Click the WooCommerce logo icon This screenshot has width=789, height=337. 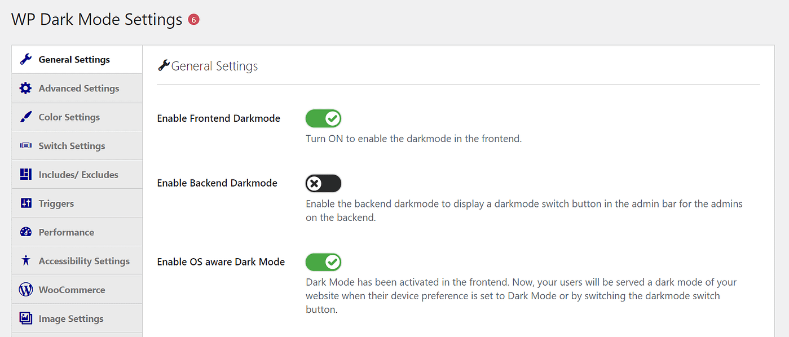tap(27, 289)
